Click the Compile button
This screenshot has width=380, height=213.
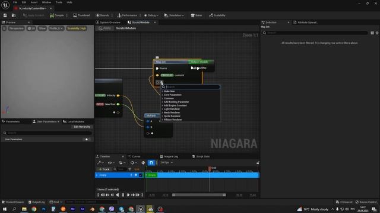(57, 15)
